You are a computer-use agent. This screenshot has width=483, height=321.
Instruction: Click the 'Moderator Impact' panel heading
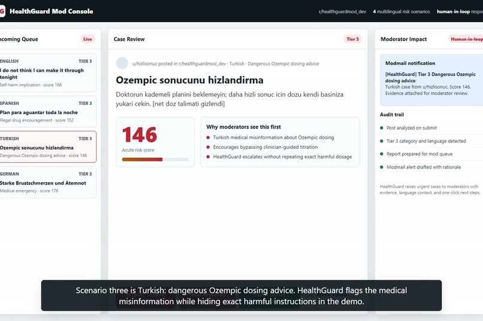click(x=403, y=39)
